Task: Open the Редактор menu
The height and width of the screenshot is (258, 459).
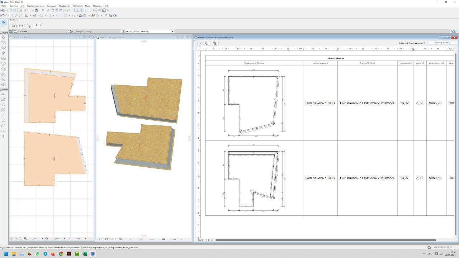Action: [13, 6]
